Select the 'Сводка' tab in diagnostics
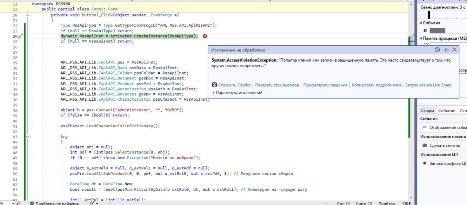 (x=427, y=111)
